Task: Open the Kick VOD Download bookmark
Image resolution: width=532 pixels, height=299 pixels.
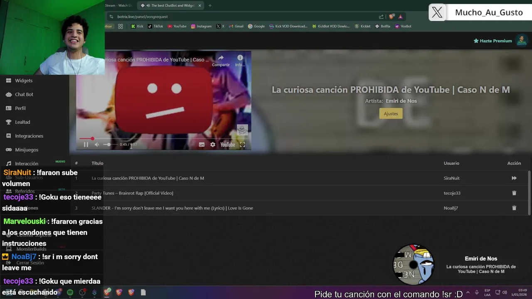Action: pyautogui.click(x=288, y=26)
